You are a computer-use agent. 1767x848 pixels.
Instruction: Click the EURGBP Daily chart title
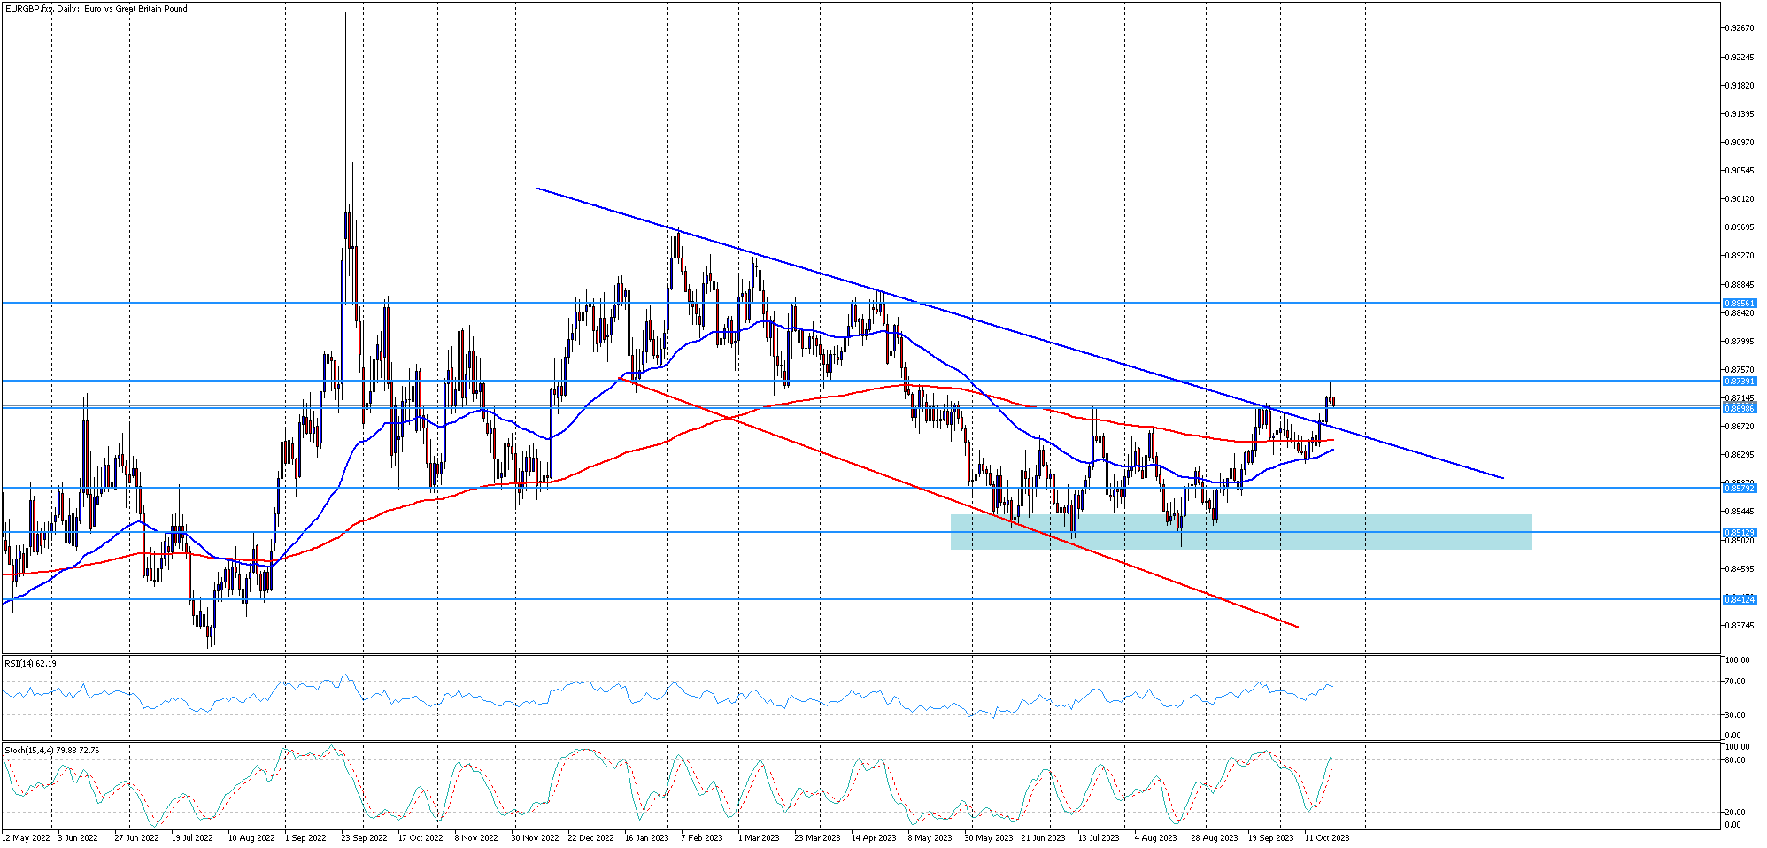tap(96, 9)
